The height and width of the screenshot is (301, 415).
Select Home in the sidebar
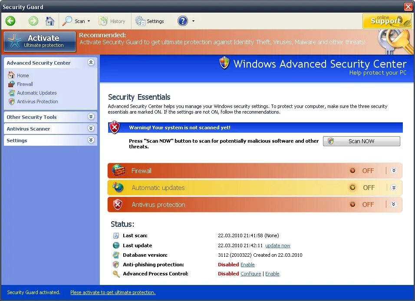23,75
